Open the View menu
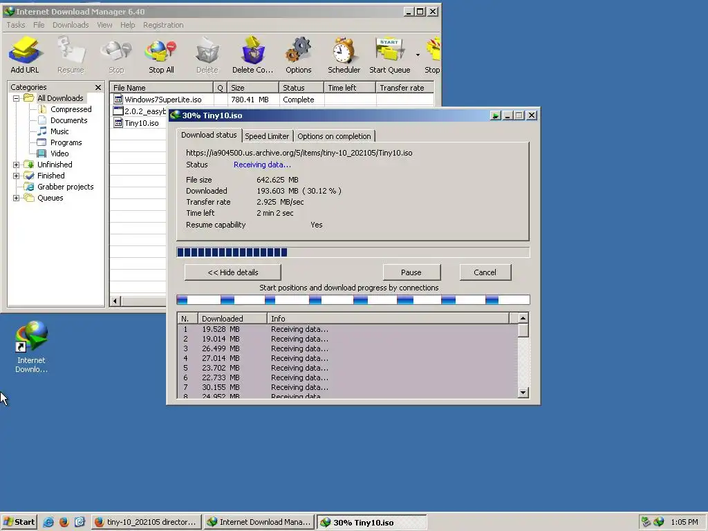The width and height of the screenshot is (708, 531). (104, 25)
